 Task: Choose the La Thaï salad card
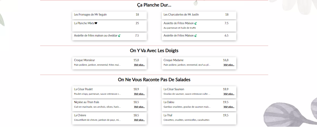199,118
